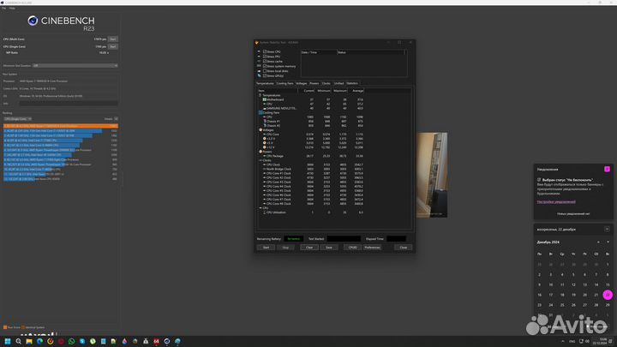Click the Clear button in the stability test

coord(309,248)
